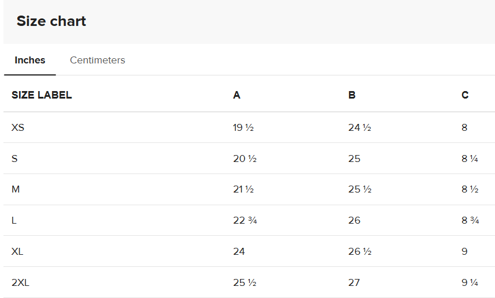The width and height of the screenshot is (495, 298).
Task: Select the L size label
Action: (14, 220)
